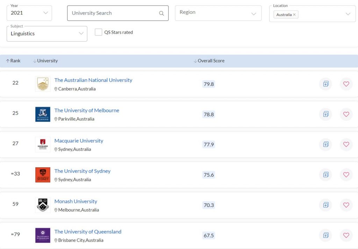Click rank 59 in the table
The height and width of the screenshot is (249, 358).
(15, 204)
